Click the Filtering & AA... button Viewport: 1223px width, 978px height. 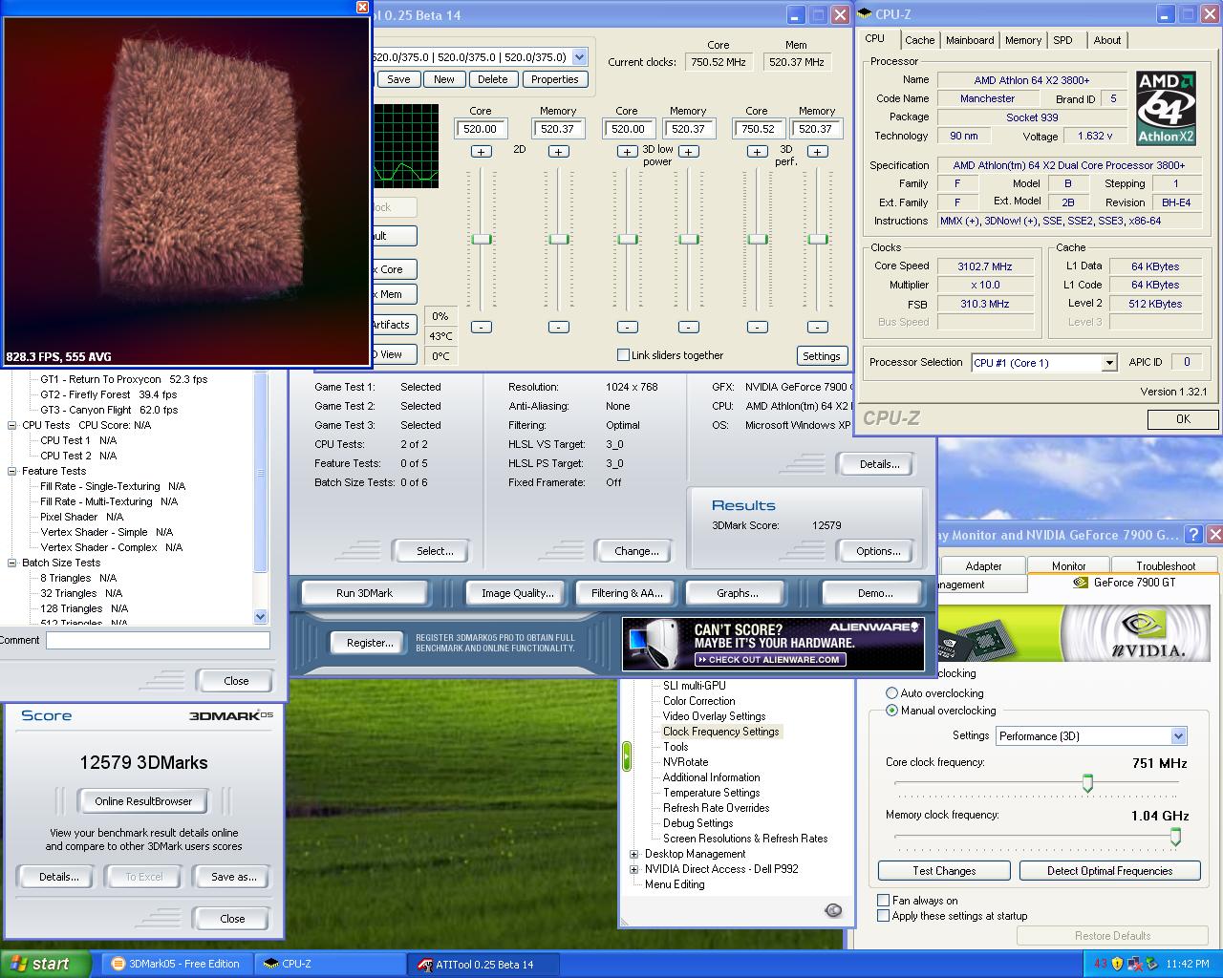pos(627,593)
